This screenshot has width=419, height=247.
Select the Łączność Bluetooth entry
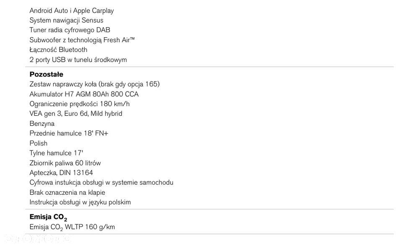[x=58, y=50]
